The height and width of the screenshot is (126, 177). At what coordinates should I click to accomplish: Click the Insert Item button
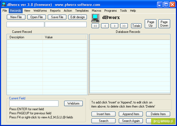point(104,114)
